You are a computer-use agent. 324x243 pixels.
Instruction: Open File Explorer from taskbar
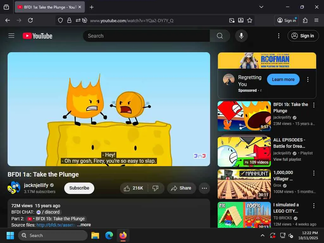coord(95,235)
